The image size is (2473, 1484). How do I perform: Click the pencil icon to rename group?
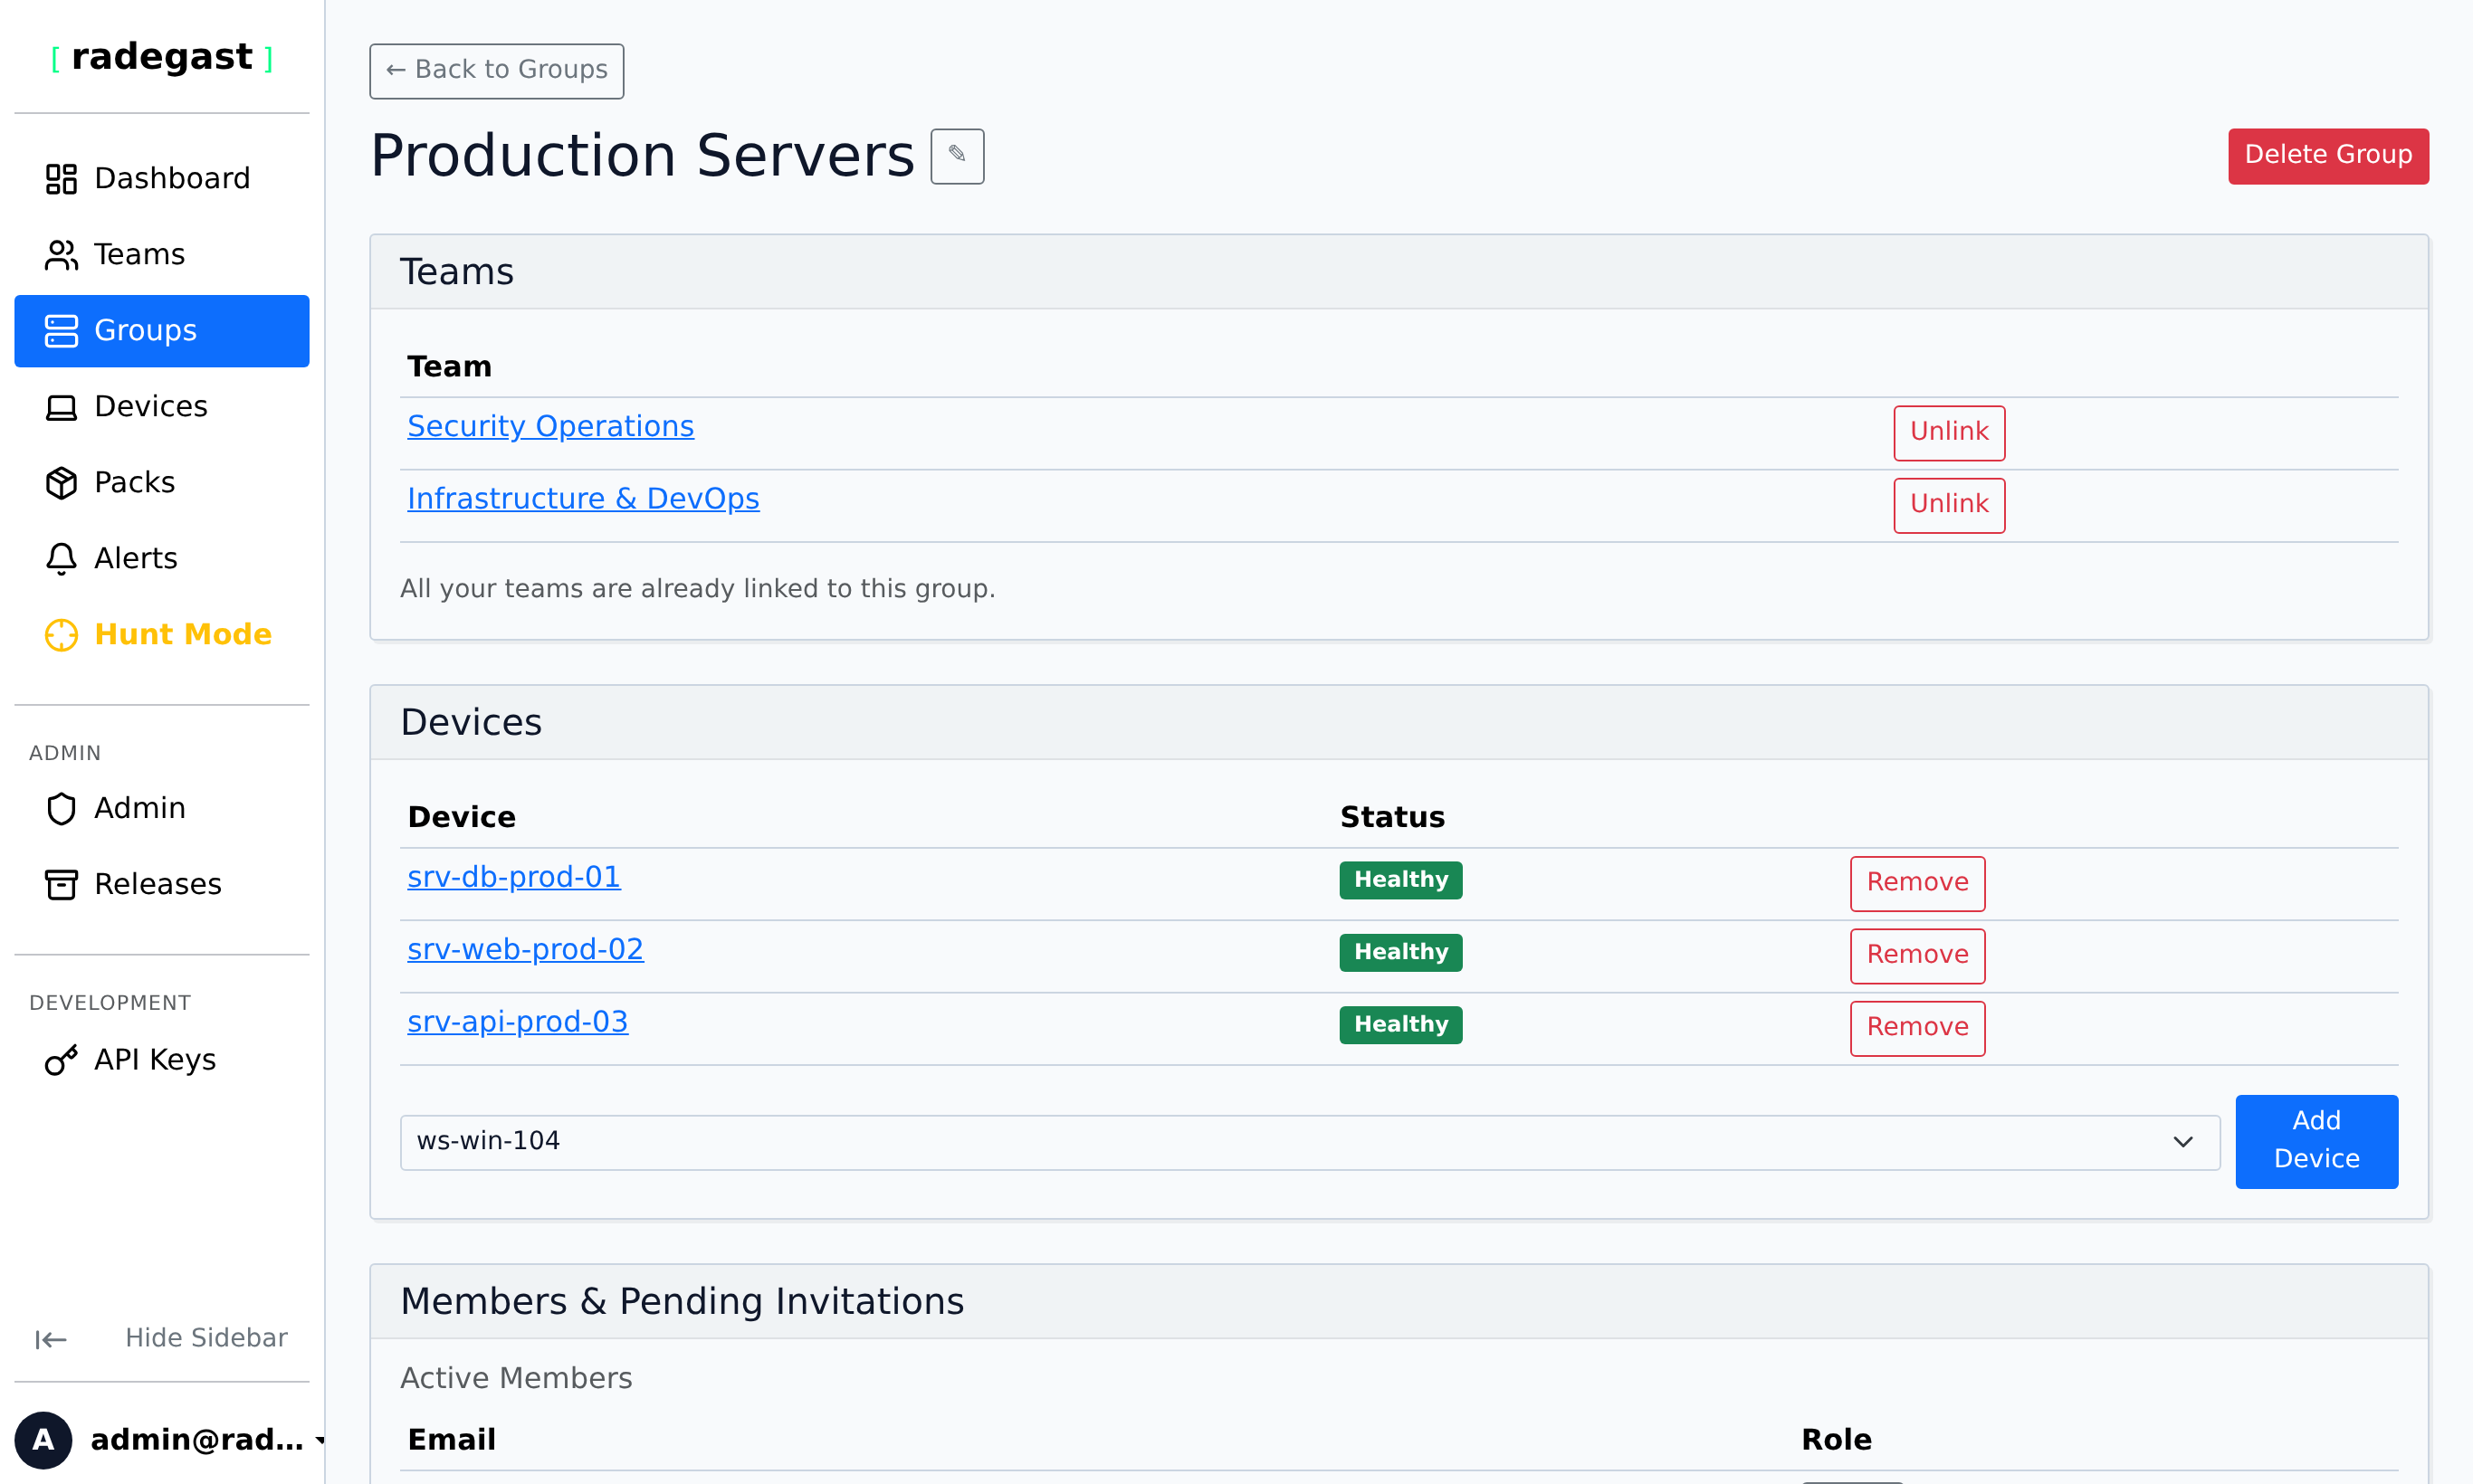point(958,156)
